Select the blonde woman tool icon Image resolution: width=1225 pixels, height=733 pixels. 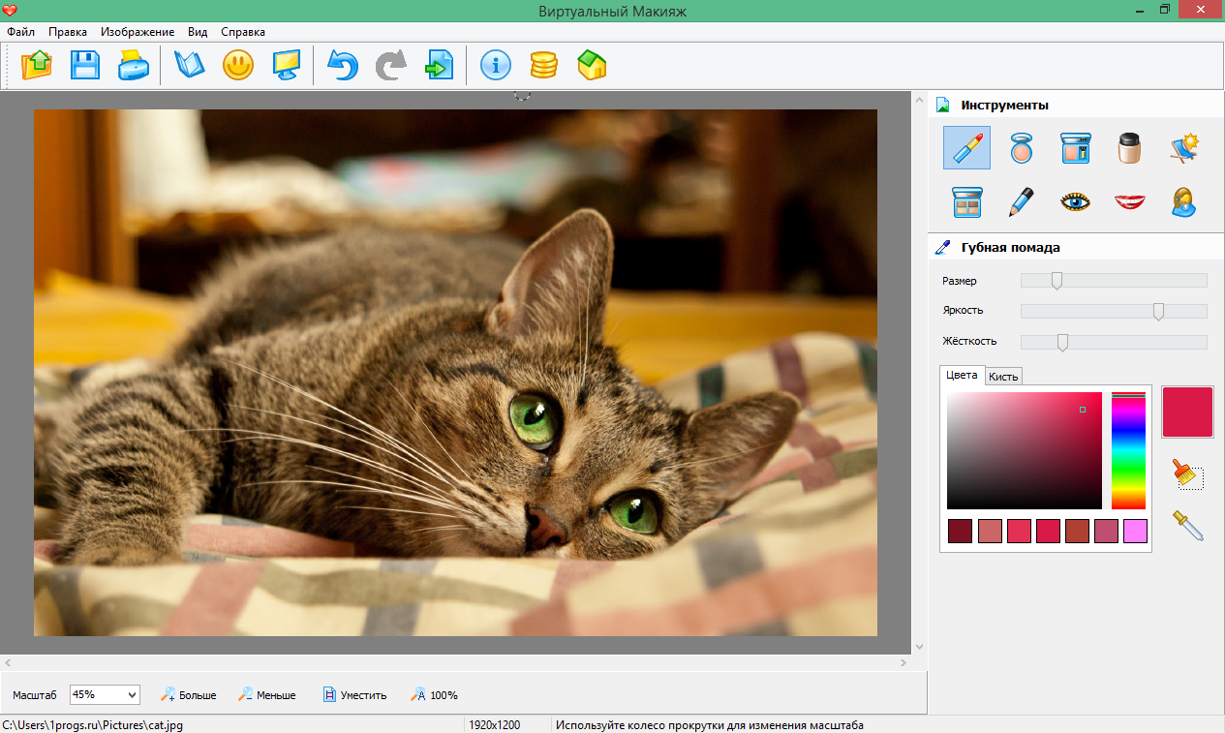coord(1183,201)
